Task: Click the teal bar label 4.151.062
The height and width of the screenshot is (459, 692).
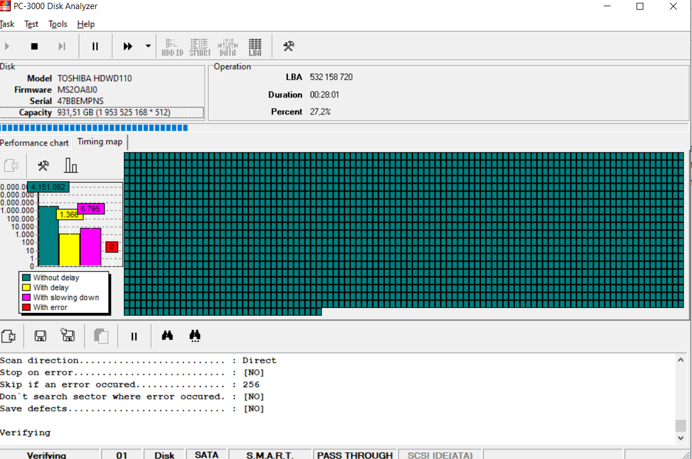Action: pos(48,187)
